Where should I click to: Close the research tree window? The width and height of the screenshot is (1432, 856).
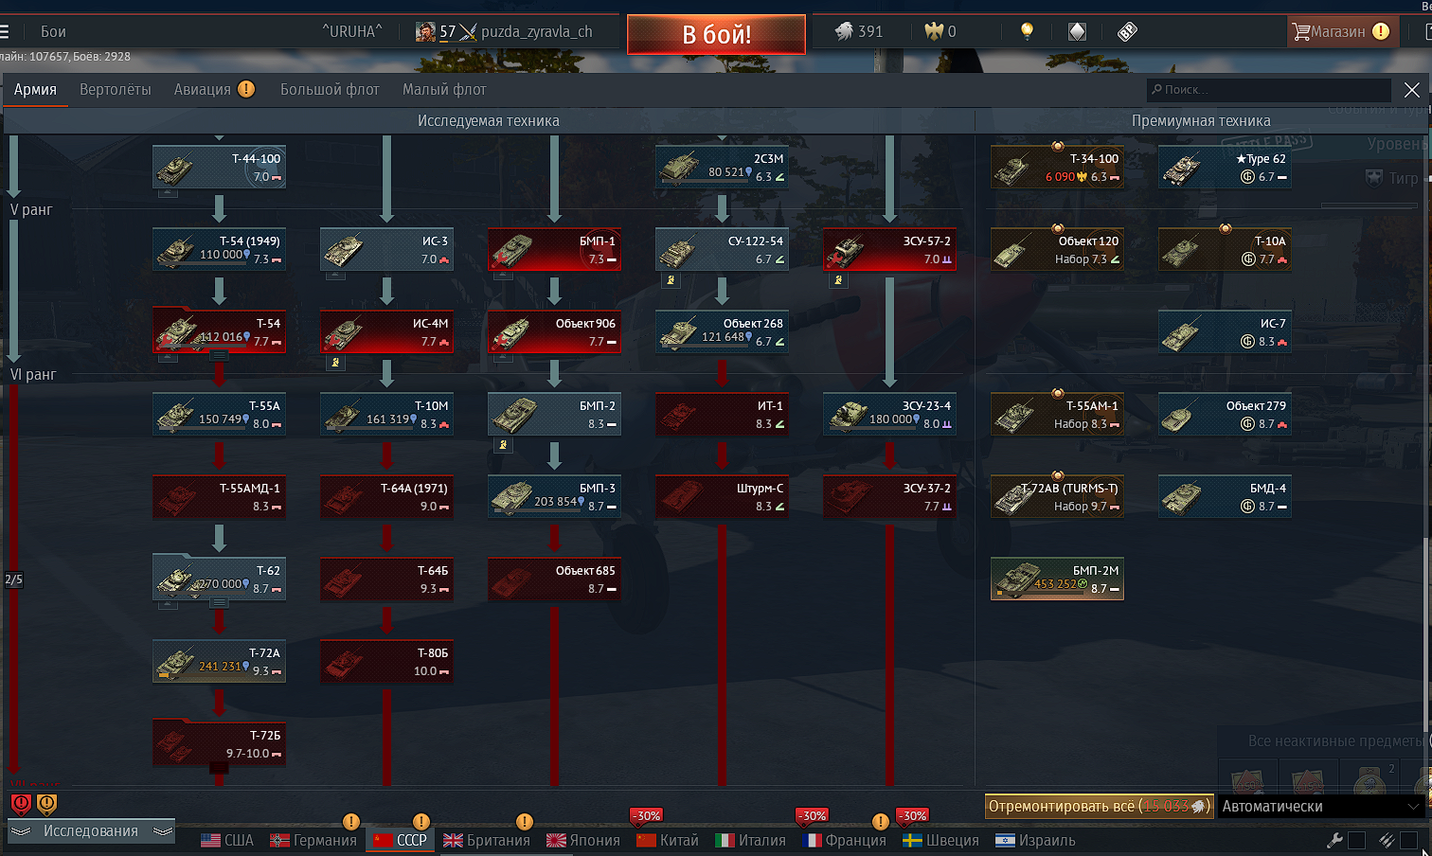(1411, 89)
